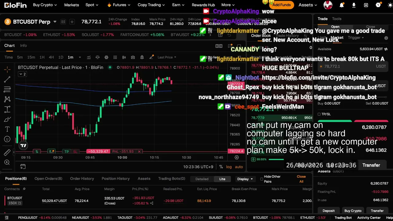This screenshot has height=221, width=393.
Task: Toggle the TP button on chart position line
Action: [66, 152]
